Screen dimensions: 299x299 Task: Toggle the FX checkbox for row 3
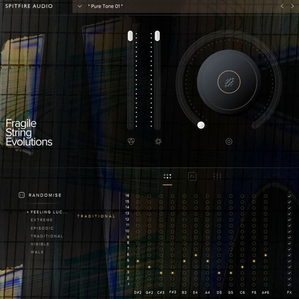(x=289, y=273)
